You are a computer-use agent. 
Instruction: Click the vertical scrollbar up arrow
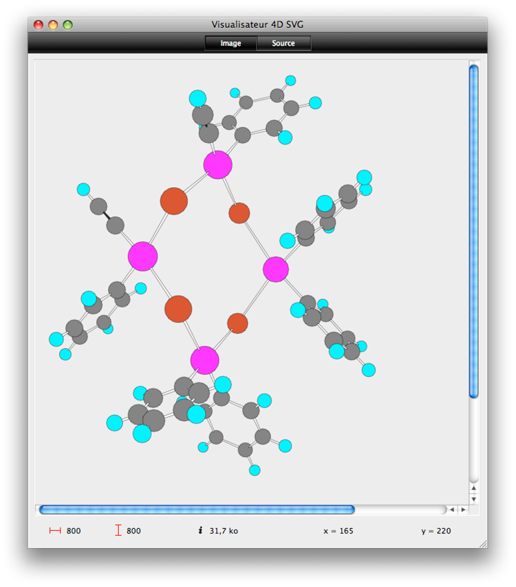click(x=474, y=488)
